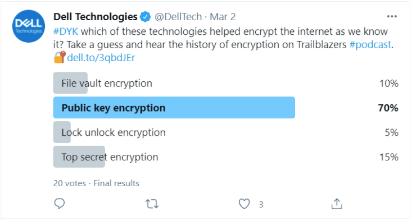Click the Dell Technologies account name

[x=96, y=17]
